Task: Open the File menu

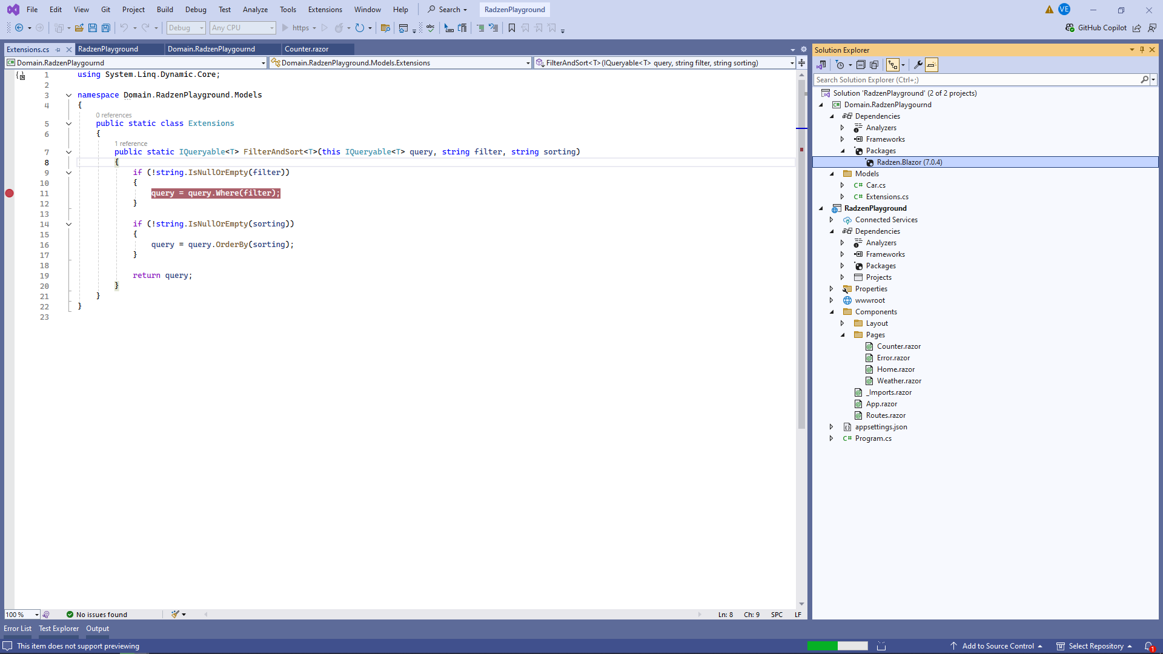Action: 32,10
